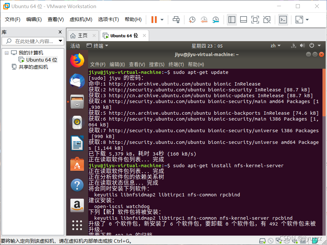This screenshot has height=245, width=327.
Task: Close the Ubuntu 64 位 tab
Action: (144, 36)
